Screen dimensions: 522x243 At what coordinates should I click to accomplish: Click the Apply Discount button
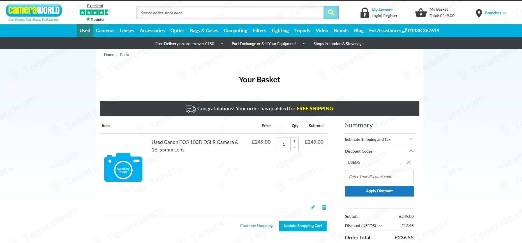tap(379, 191)
